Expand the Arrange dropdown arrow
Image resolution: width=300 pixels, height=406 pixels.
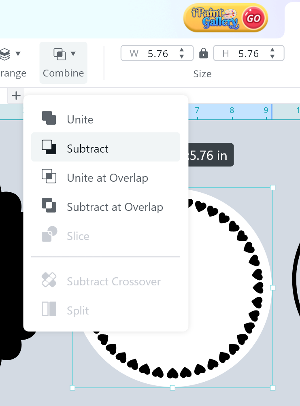18,53
